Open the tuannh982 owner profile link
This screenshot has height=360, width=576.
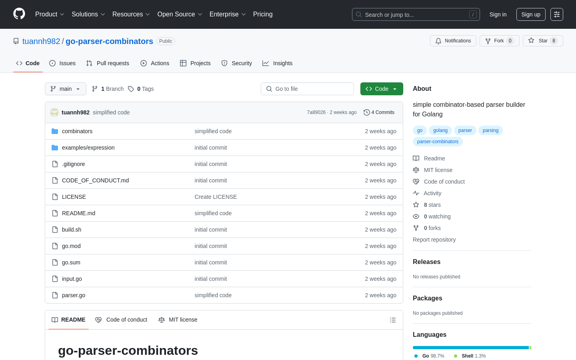click(41, 41)
